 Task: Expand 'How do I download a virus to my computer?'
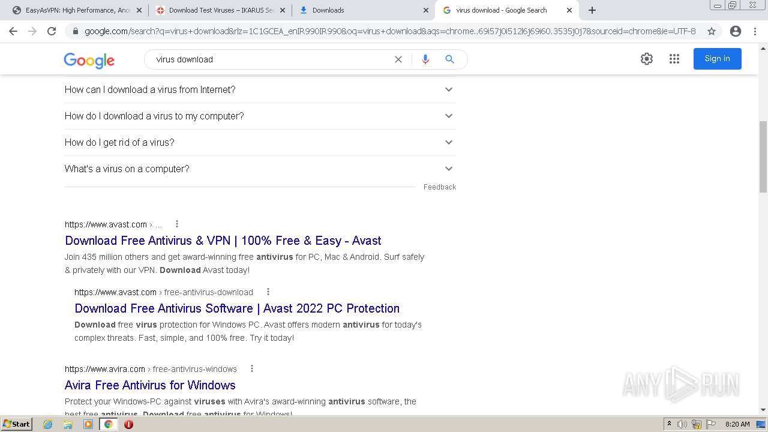pyautogui.click(x=259, y=116)
